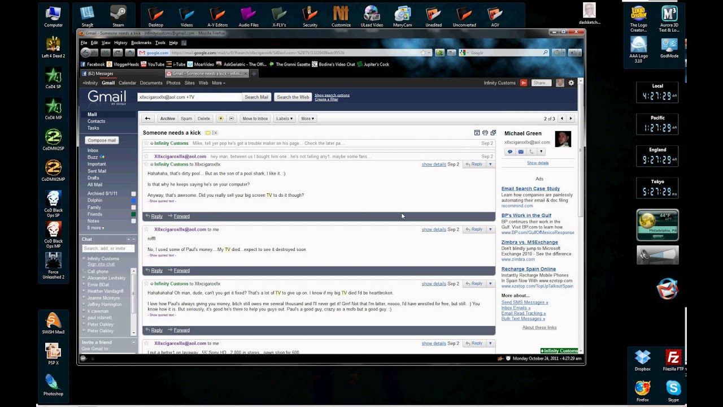The height and width of the screenshot is (407, 723).
Task: Open the Steam desktop icon
Action: pyautogui.click(x=118, y=16)
